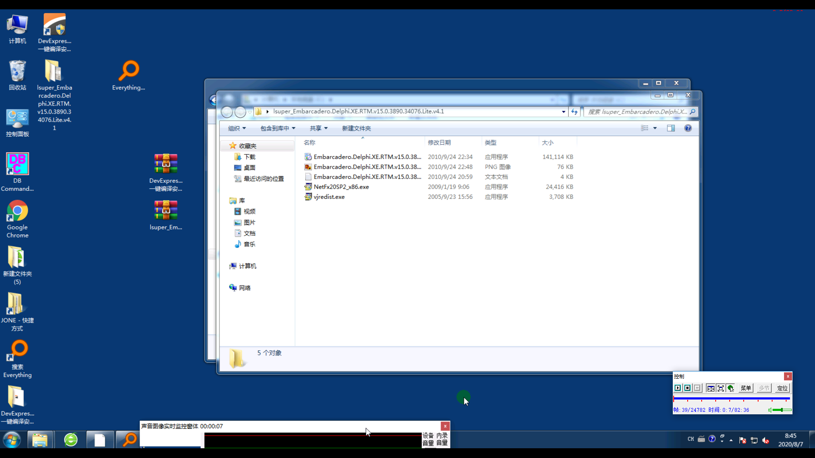Select 计算机 desktop icon
815x458 pixels.
click(17, 29)
